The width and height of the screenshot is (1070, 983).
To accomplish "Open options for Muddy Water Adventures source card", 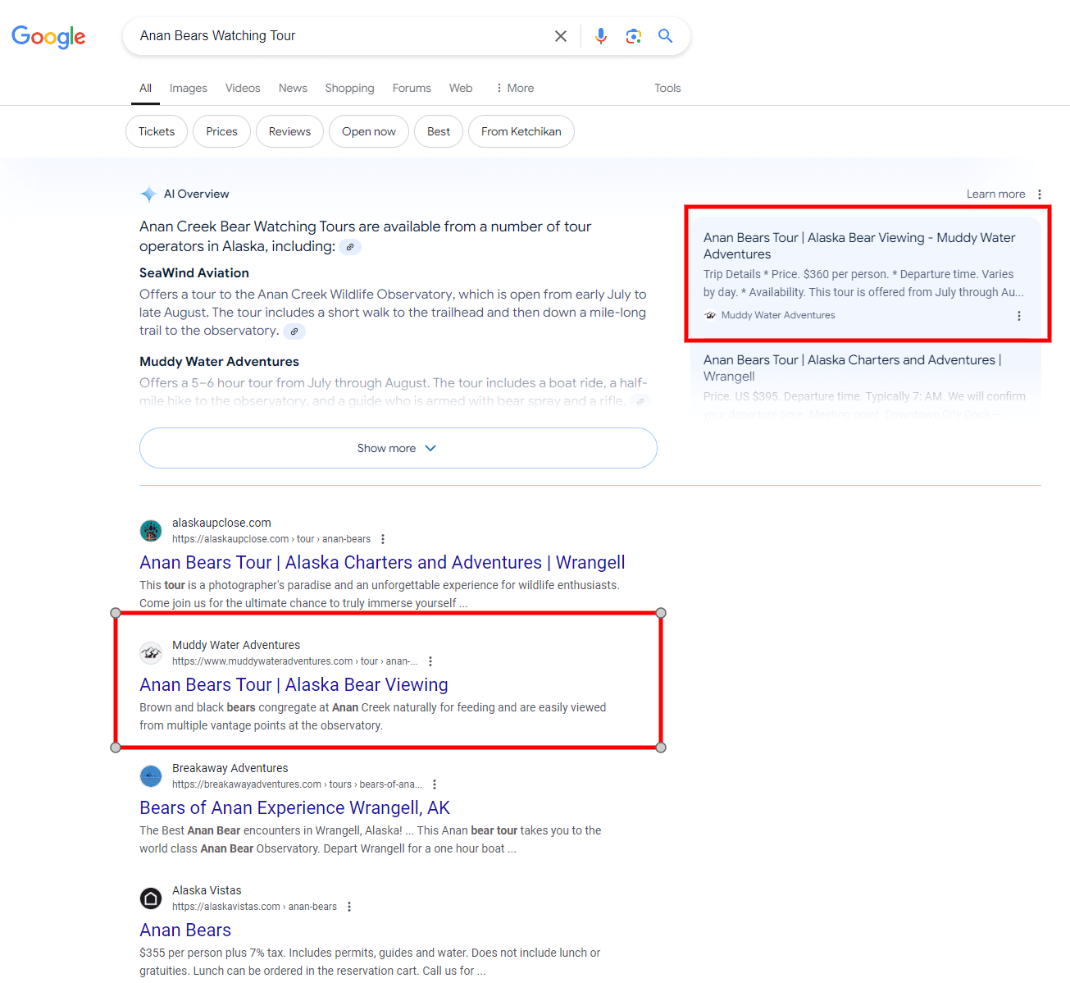I will (x=1019, y=316).
